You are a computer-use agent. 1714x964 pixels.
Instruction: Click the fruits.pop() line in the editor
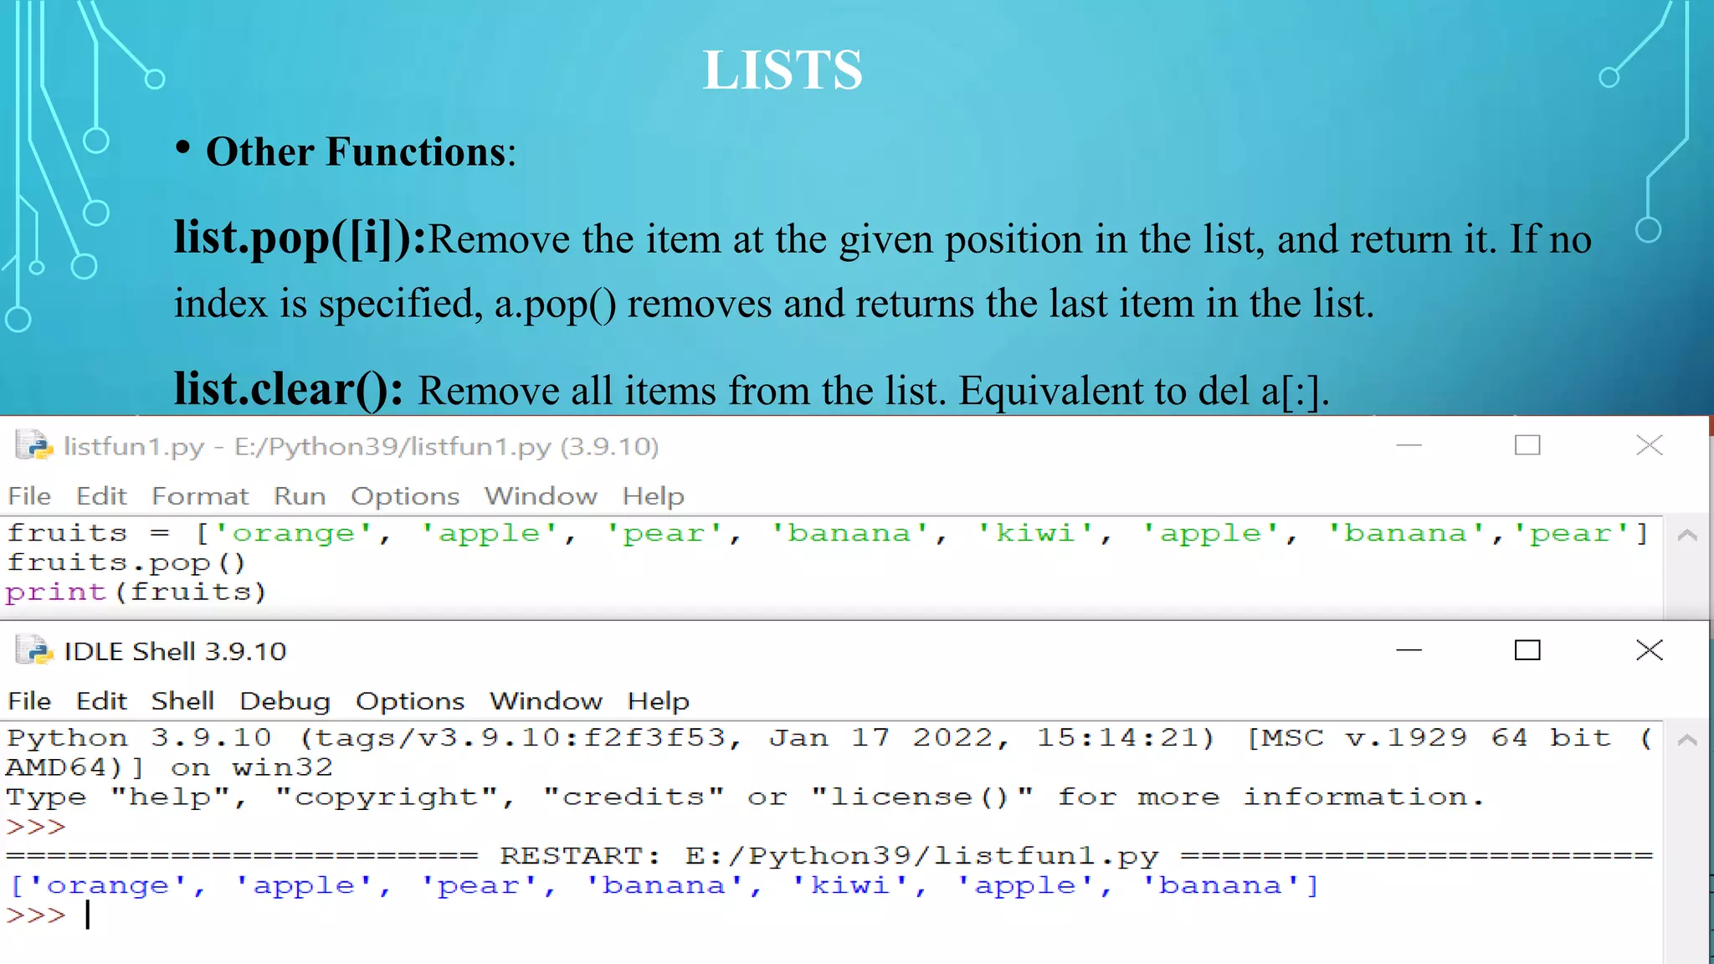pyautogui.click(x=126, y=562)
